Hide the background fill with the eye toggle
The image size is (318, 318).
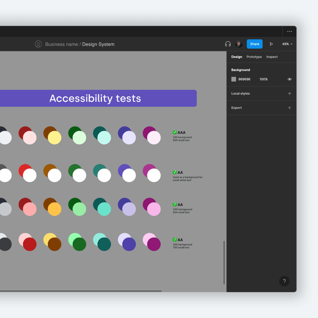[x=289, y=79]
